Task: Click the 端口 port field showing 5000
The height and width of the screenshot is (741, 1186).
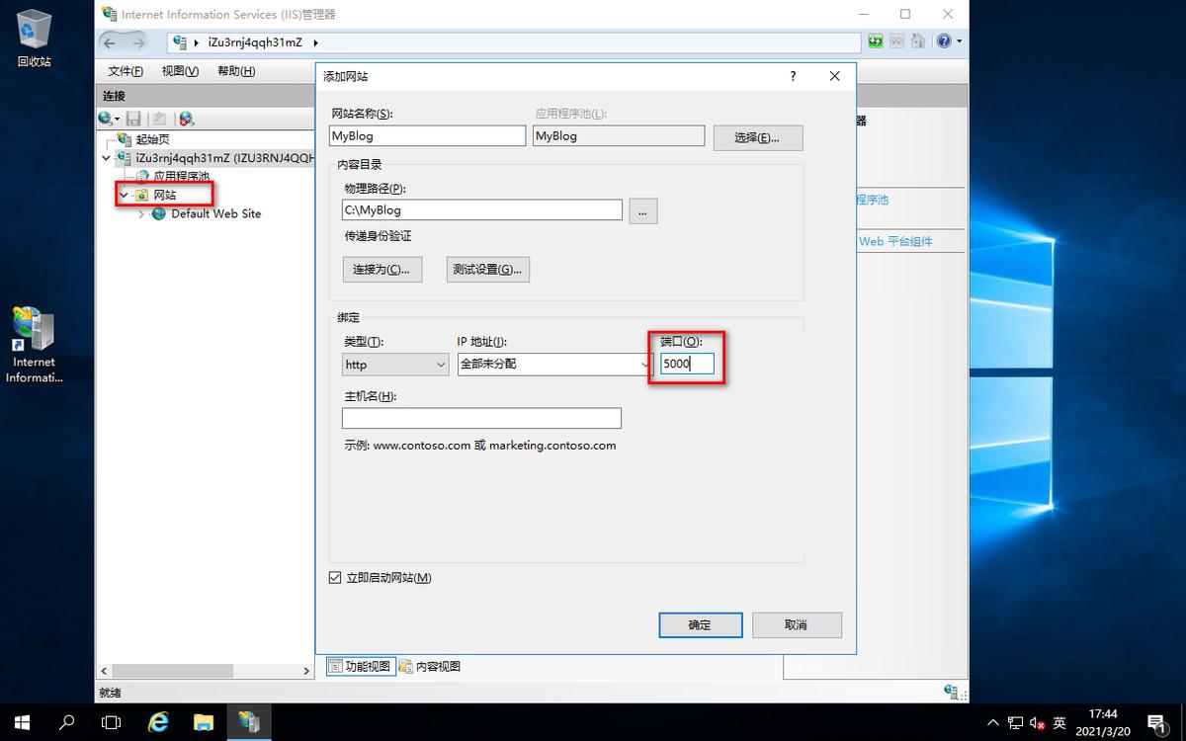Action: click(687, 364)
